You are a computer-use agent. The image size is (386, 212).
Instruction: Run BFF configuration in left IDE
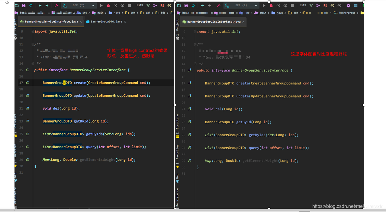101,5
